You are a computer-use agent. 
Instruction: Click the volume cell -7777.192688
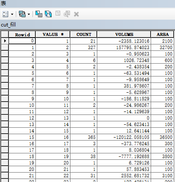point(124,156)
